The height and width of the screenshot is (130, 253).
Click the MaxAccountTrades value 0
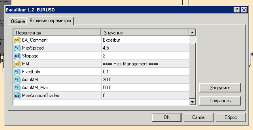click(145, 95)
